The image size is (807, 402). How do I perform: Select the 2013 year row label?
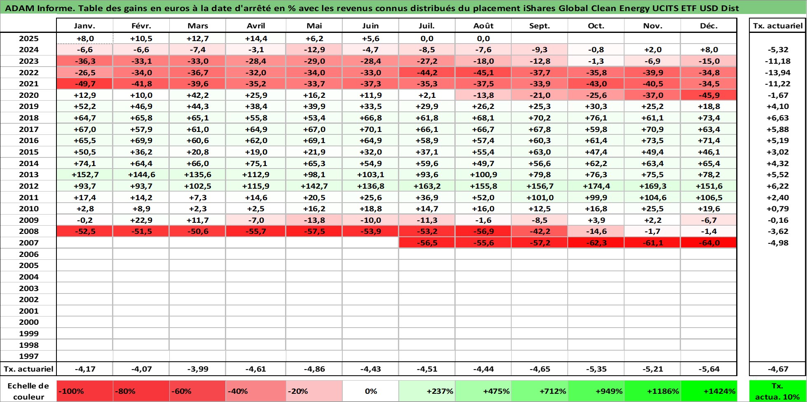(28, 174)
